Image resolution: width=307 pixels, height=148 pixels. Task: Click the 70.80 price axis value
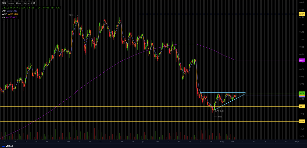pyautogui.click(x=301, y=47)
